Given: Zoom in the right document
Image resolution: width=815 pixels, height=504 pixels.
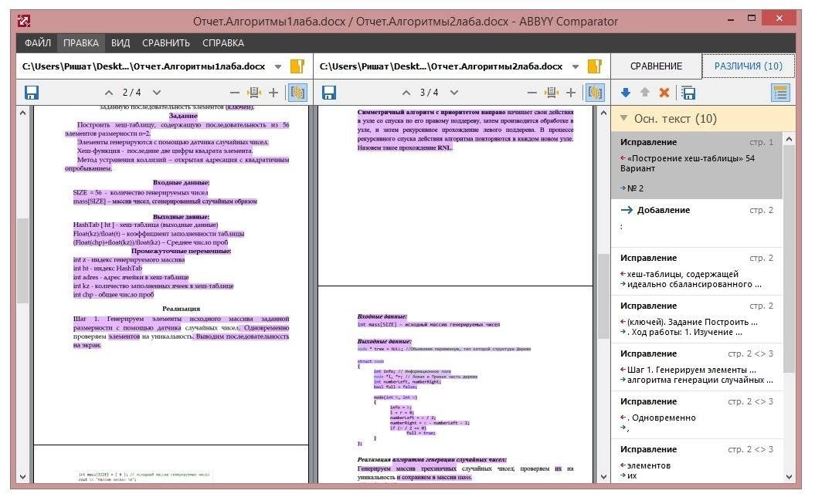Looking at the screenshot, I should coord(571,93).
